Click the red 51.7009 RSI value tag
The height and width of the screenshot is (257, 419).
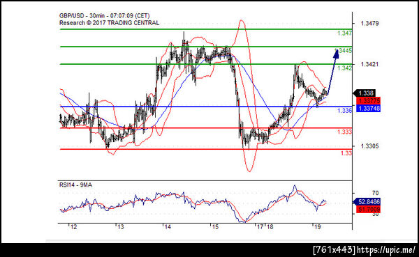tap(368, 209)
